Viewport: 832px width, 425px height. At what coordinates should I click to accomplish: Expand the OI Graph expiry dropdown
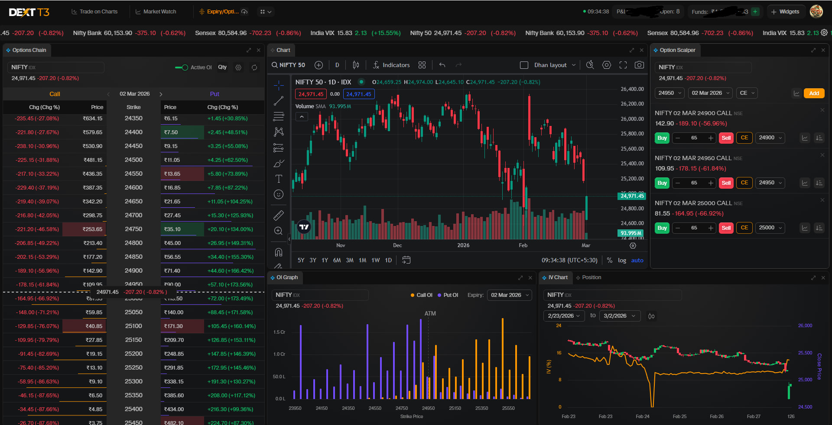click(510, 295)
